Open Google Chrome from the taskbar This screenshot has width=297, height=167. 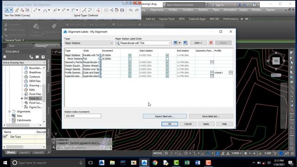tap(155, 163)
